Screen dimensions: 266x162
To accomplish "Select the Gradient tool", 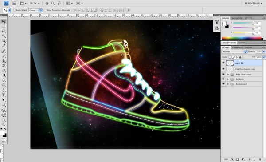I will click(4, 75).
